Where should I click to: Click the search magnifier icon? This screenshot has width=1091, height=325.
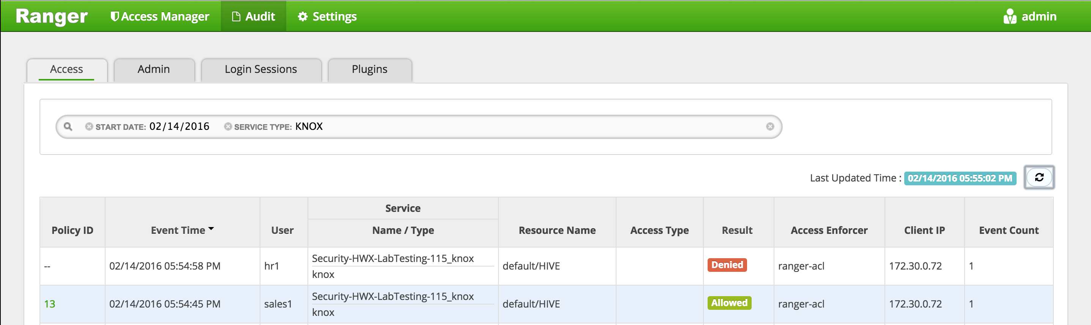(x=68, y=126)
